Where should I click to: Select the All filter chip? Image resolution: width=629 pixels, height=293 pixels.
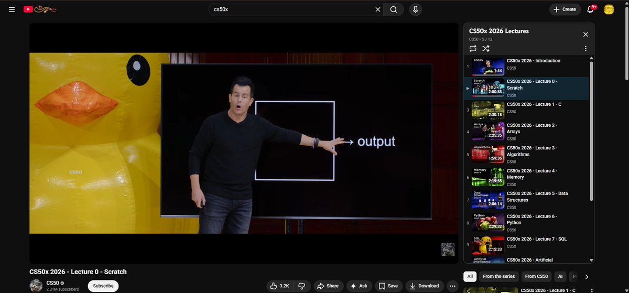point(470,276)
